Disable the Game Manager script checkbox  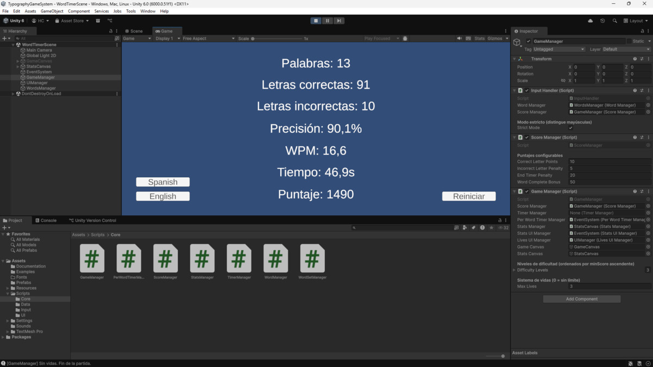[527, 191]
